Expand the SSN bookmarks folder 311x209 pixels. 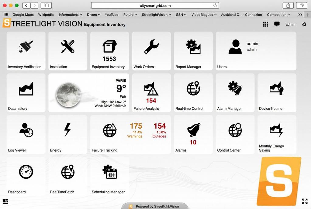coord(181,15)
